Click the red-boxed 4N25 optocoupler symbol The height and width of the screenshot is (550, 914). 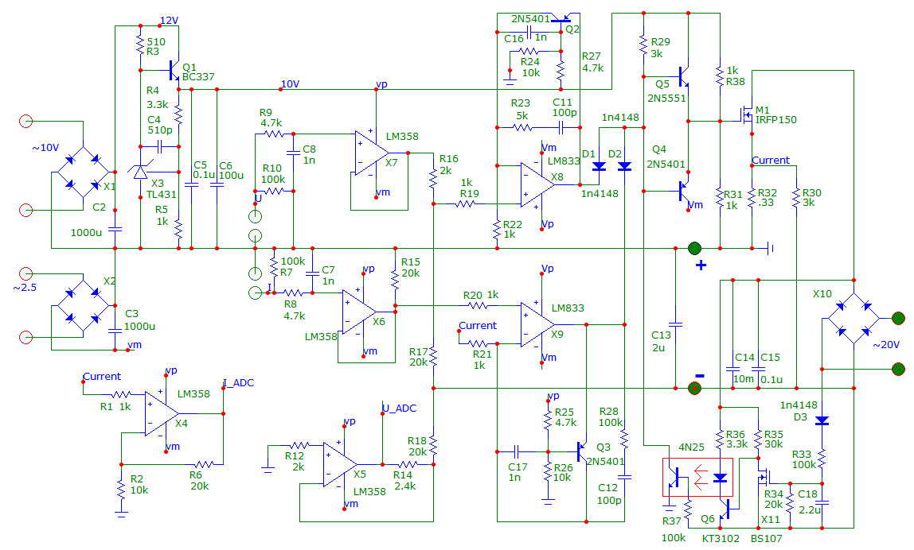(x=697, y=477)
